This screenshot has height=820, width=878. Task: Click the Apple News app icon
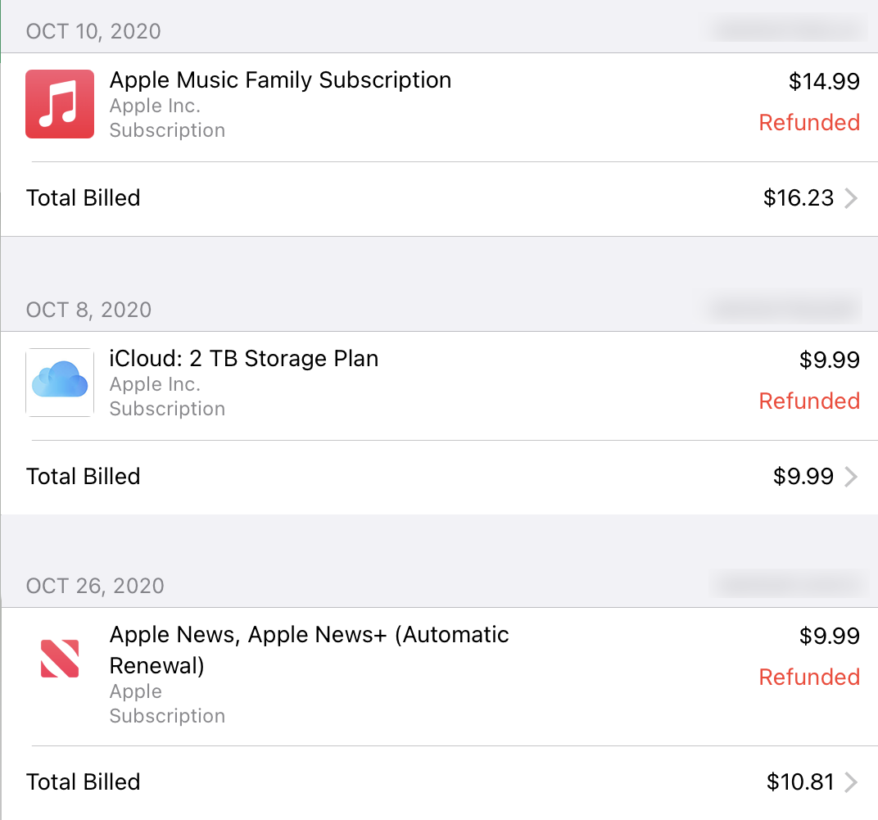point(60,659)
